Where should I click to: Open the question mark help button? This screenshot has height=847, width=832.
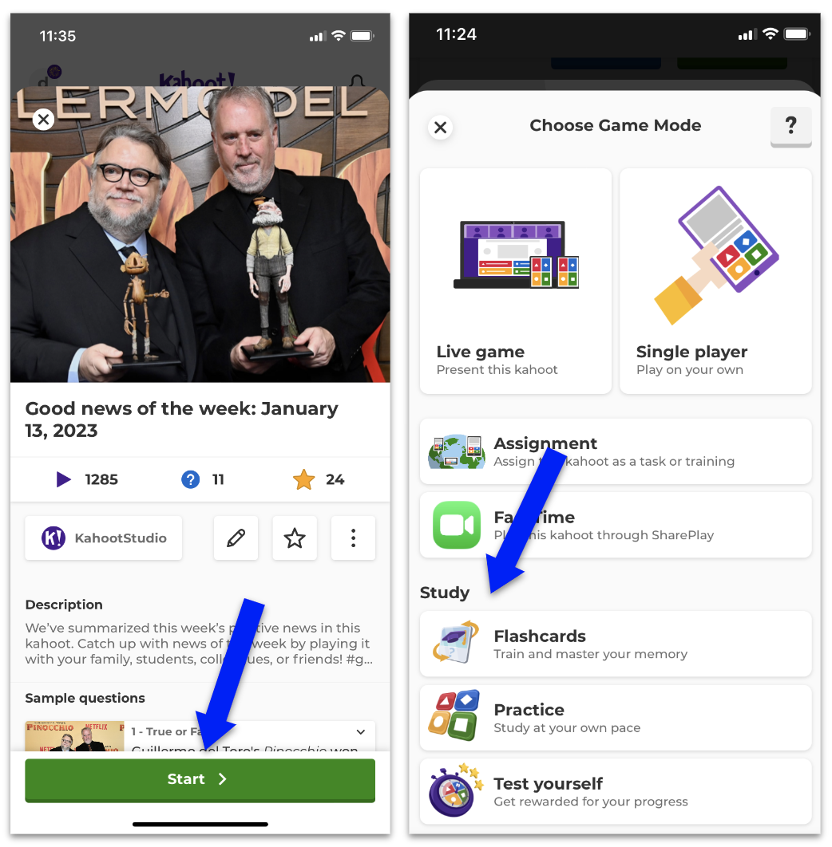(791, 126)
